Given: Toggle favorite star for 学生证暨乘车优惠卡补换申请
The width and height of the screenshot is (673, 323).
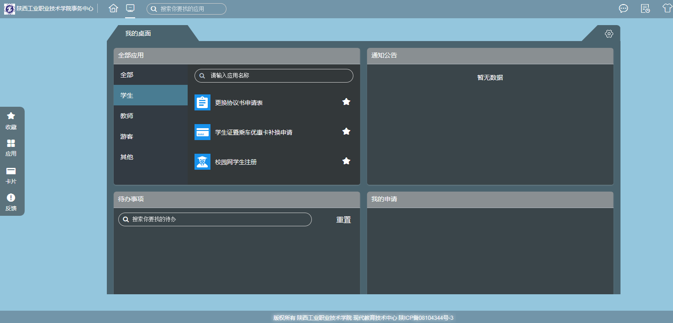Looking at the screenshot, I should [346, 131].
